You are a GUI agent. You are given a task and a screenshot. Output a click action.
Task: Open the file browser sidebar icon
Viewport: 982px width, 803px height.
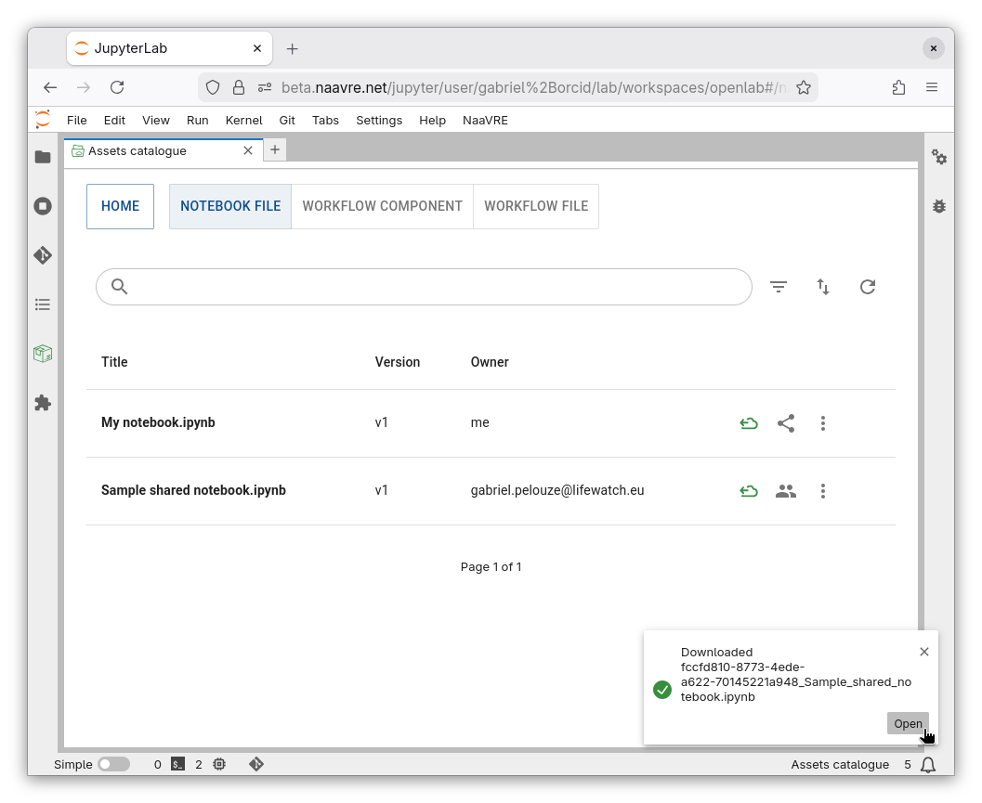click(x=43, y=157)
